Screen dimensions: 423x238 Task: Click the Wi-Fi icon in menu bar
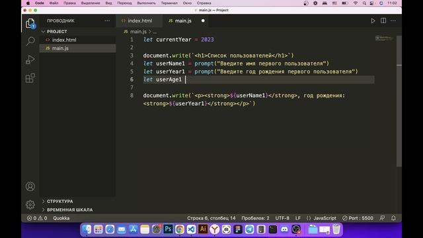click(356, 3)
